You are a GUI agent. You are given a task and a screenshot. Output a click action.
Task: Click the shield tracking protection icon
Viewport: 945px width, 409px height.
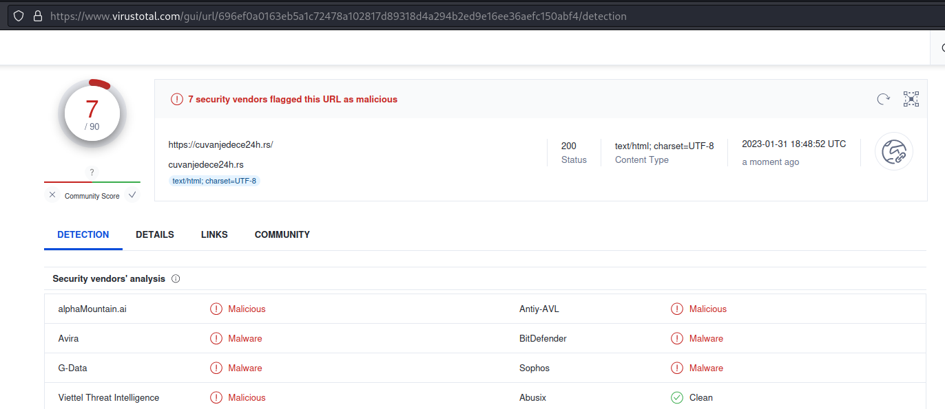pos(19,16)
